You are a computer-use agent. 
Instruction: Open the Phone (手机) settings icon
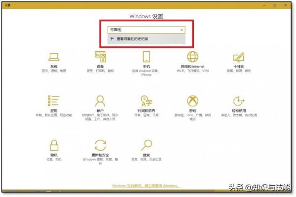click(x=147, y=57)
